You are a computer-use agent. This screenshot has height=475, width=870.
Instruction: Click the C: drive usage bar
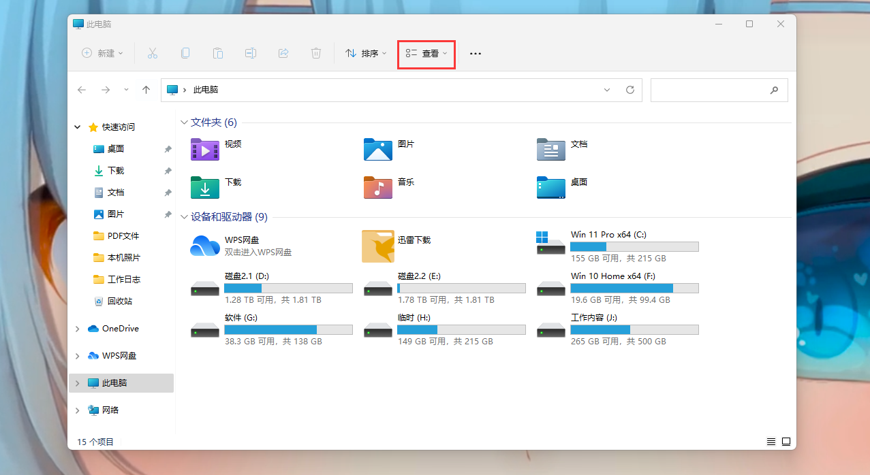pyautogui.click(x=634, y=246)
